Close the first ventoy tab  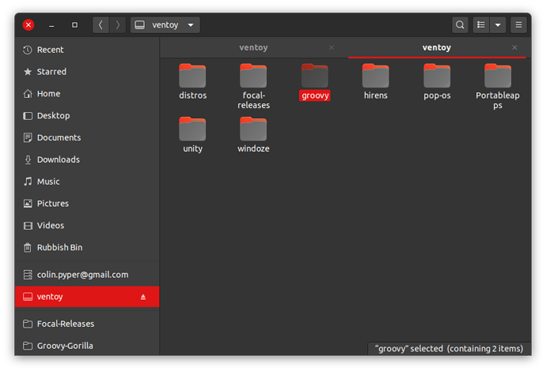click(x=332, y=47)
